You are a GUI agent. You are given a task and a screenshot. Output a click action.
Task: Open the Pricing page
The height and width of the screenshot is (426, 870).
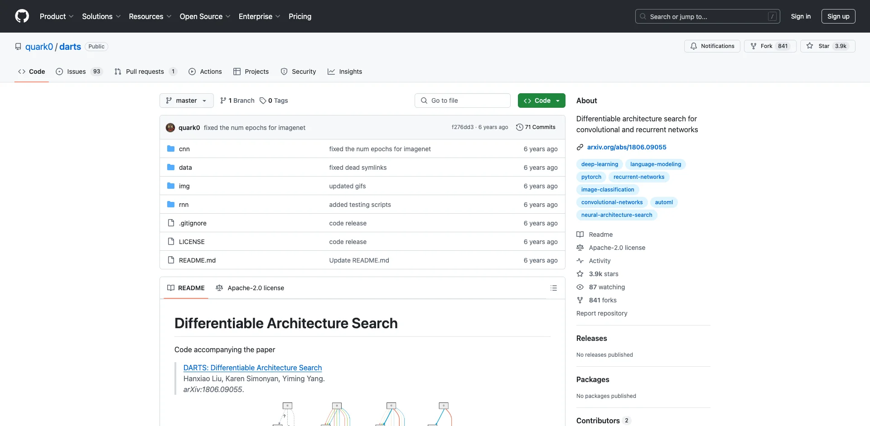300,16
